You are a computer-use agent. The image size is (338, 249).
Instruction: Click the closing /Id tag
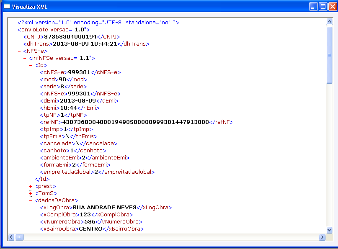[42, 179]
